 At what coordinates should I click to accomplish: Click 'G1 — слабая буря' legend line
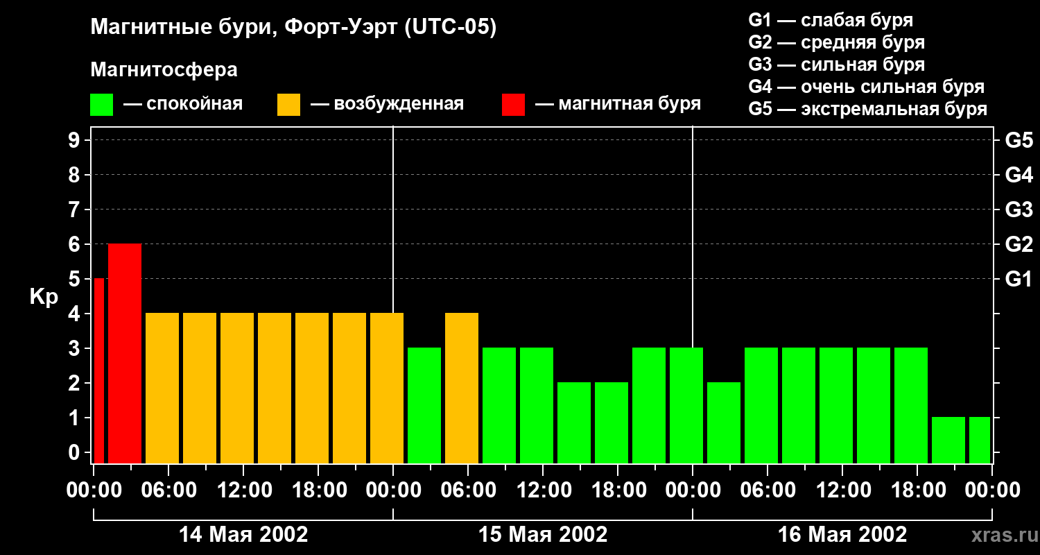[x=831, y=20]
